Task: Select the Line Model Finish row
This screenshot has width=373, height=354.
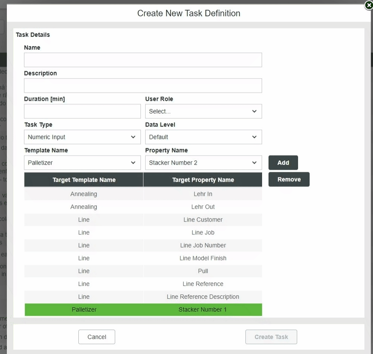Action: click(143, 258)
